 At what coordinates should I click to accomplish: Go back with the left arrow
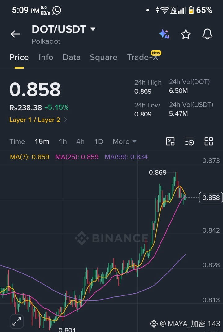coord(15,34)
